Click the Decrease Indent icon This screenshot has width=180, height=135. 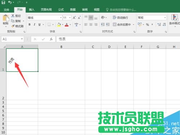pyautogui.click(x=103, y=24)
